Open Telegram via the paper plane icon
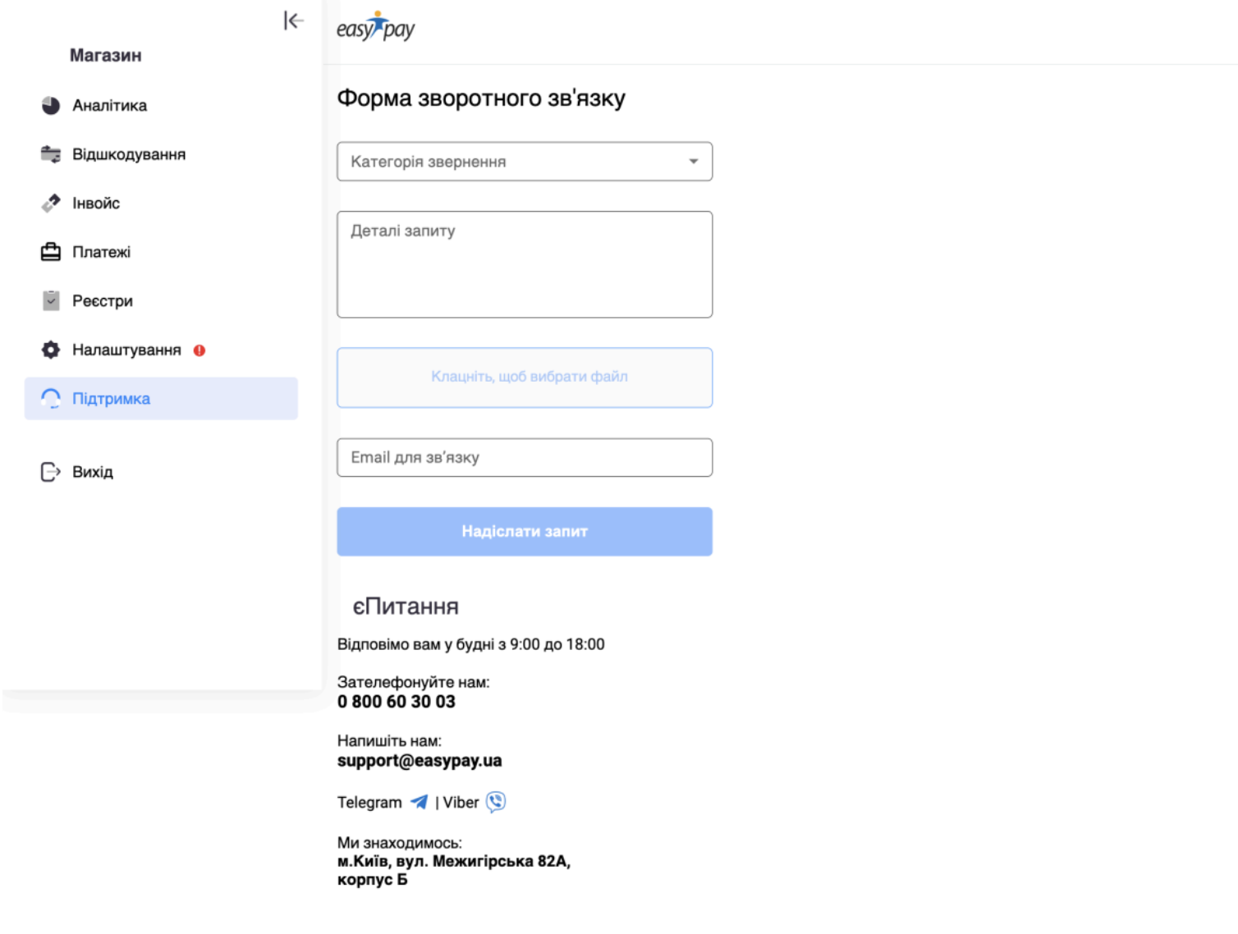This screenshot has width=1238, height=934. pyautogui.click(x=419, y=802)
